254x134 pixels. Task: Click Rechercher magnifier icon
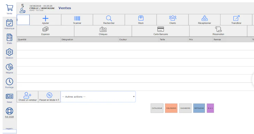(109, 18)
